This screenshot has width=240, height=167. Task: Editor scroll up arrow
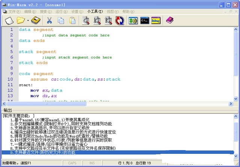236,30
